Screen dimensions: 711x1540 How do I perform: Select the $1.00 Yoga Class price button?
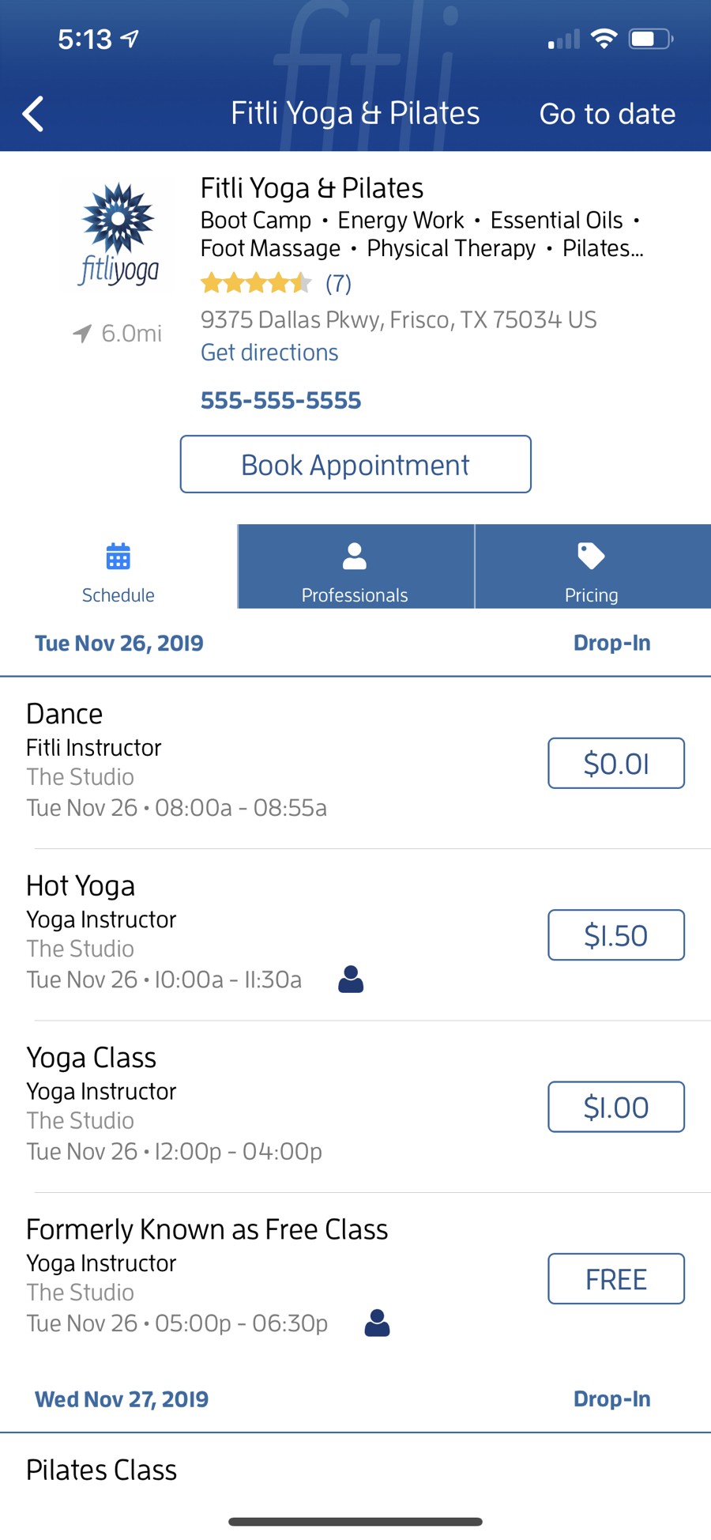[616, 1107]
